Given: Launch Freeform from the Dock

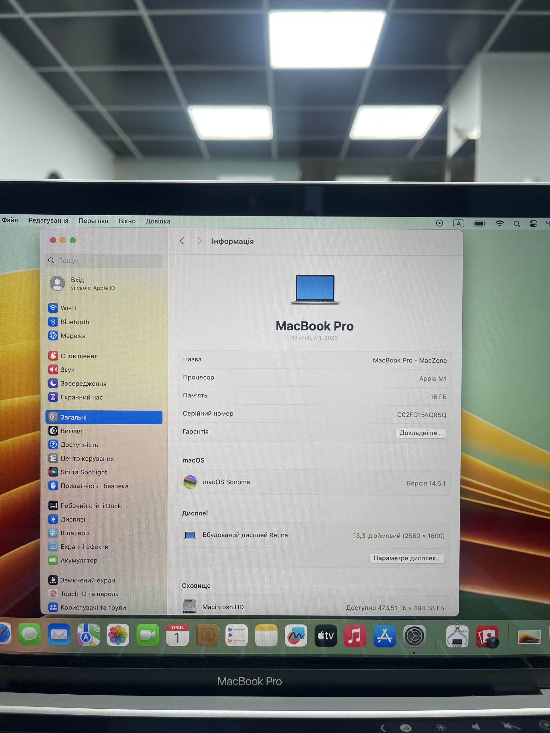Looking at the screenshot, I should coord(296,636).
